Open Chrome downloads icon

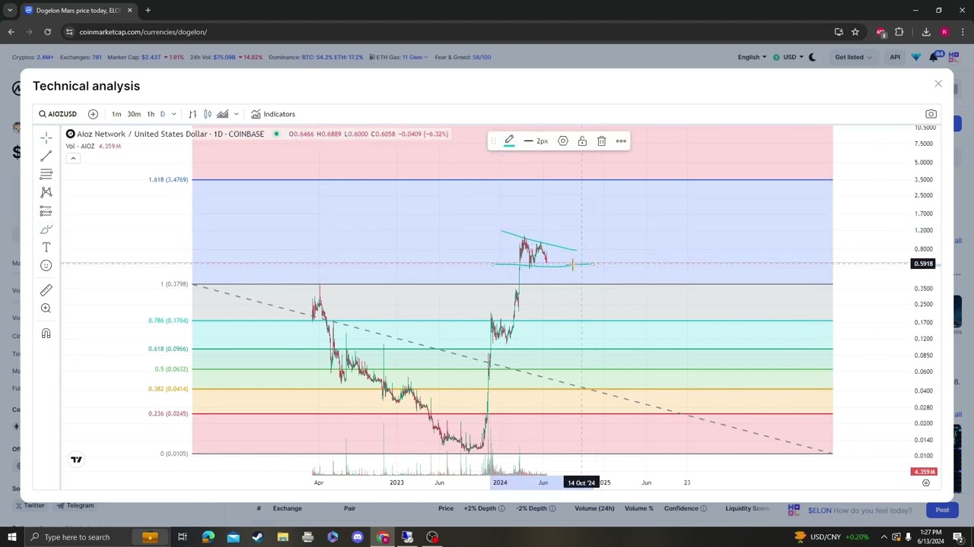pyautogui.click(x=926, y=32)
